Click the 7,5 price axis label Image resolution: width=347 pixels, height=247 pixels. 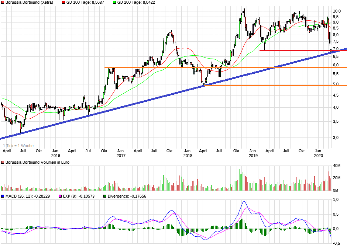(336, 42)
